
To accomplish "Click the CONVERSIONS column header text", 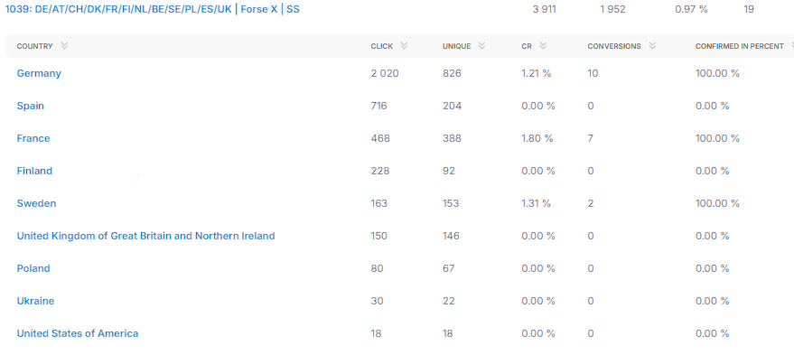I will (614, 46).
